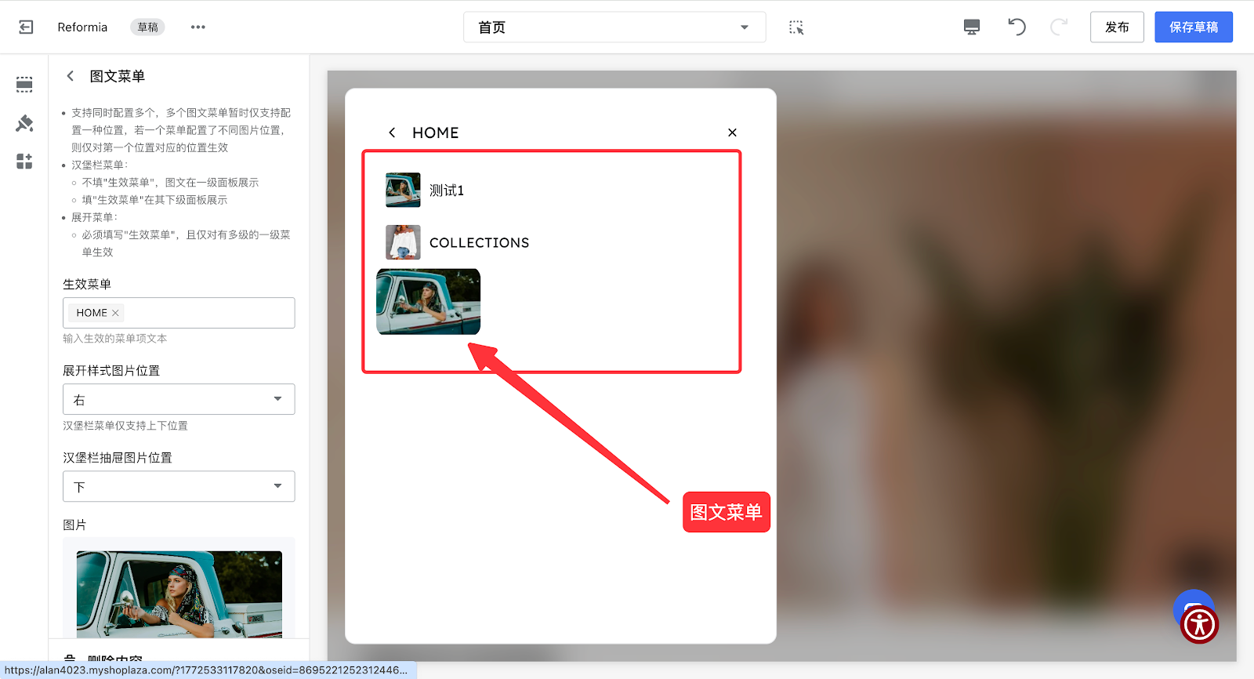The height and width of the screenshot is (679, 1254).
Task: Switch the desktop preview device icon
Action: (x=971, y=27)
